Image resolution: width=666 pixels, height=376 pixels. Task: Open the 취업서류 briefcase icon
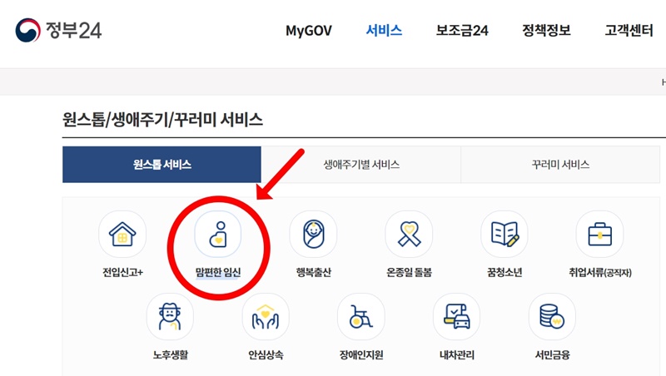599,235
